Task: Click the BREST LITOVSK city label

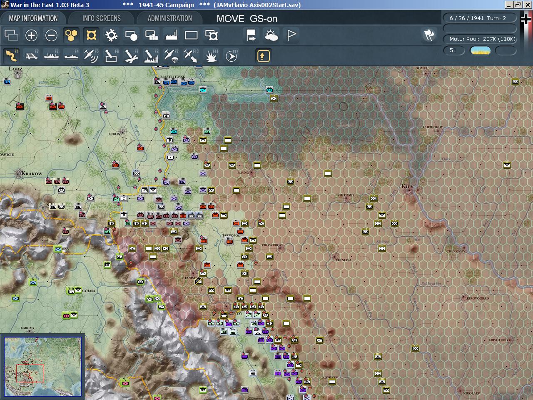Action: click(172, 77)
